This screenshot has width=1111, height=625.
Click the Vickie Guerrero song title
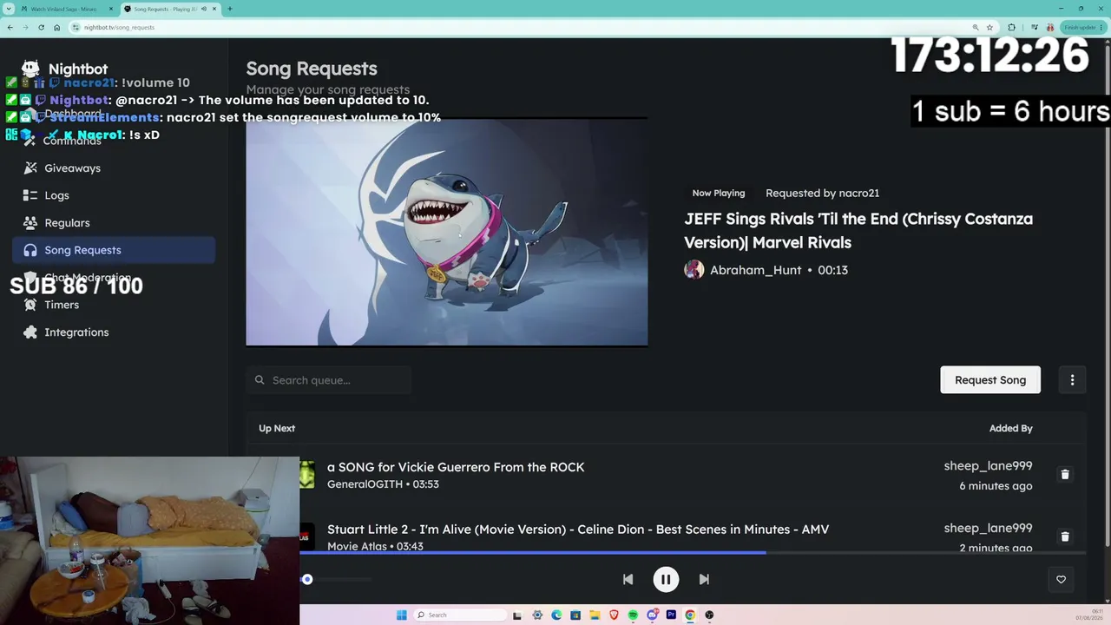click(456, 467)
